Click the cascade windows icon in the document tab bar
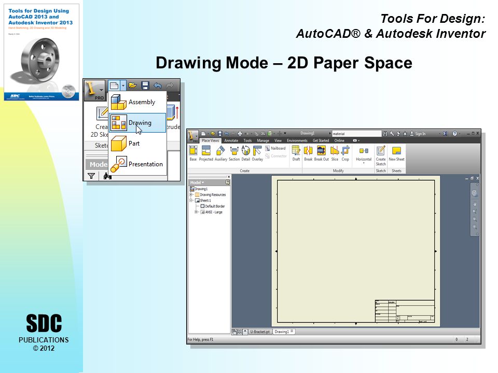 pos(234,332)
